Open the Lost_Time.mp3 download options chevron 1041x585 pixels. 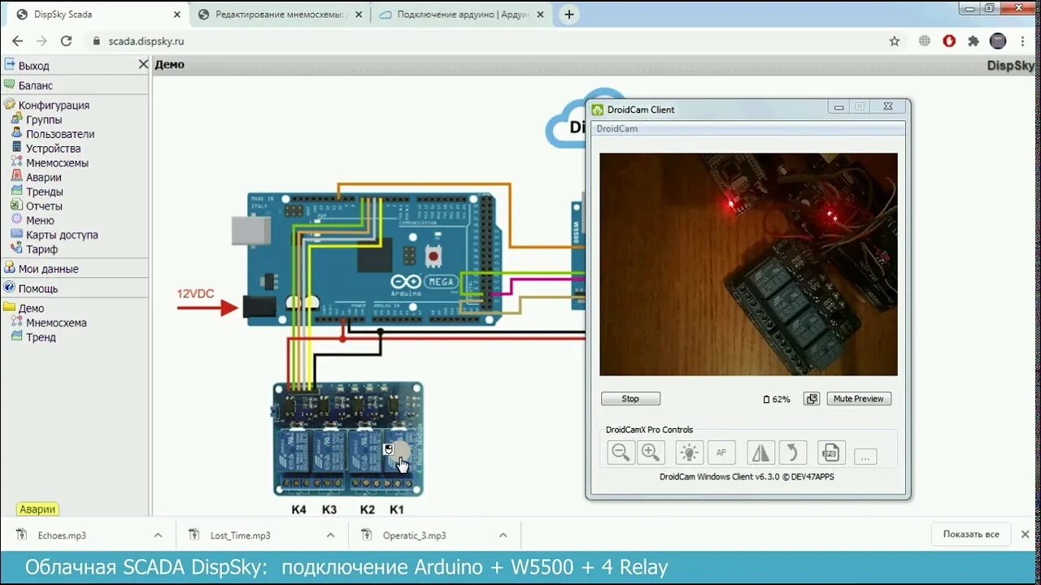tap(330, 535)
